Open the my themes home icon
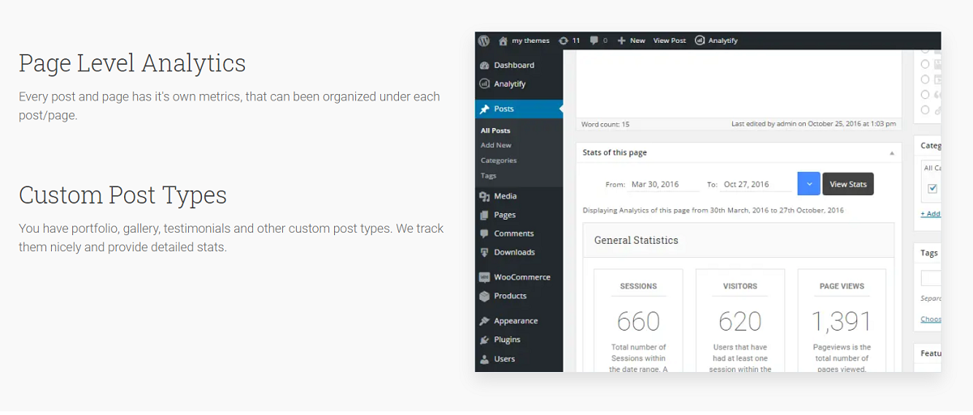Screen dimensions: 973x415 [x=504, y=41]
